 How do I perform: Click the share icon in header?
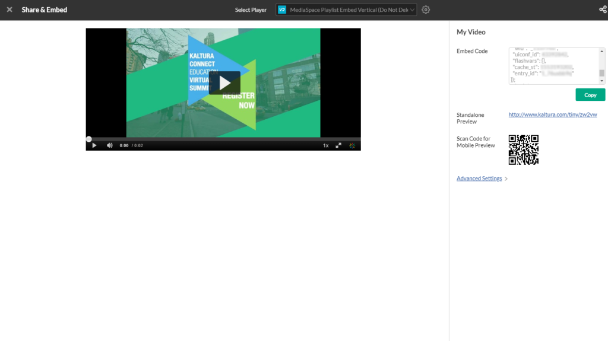[603, 9]
